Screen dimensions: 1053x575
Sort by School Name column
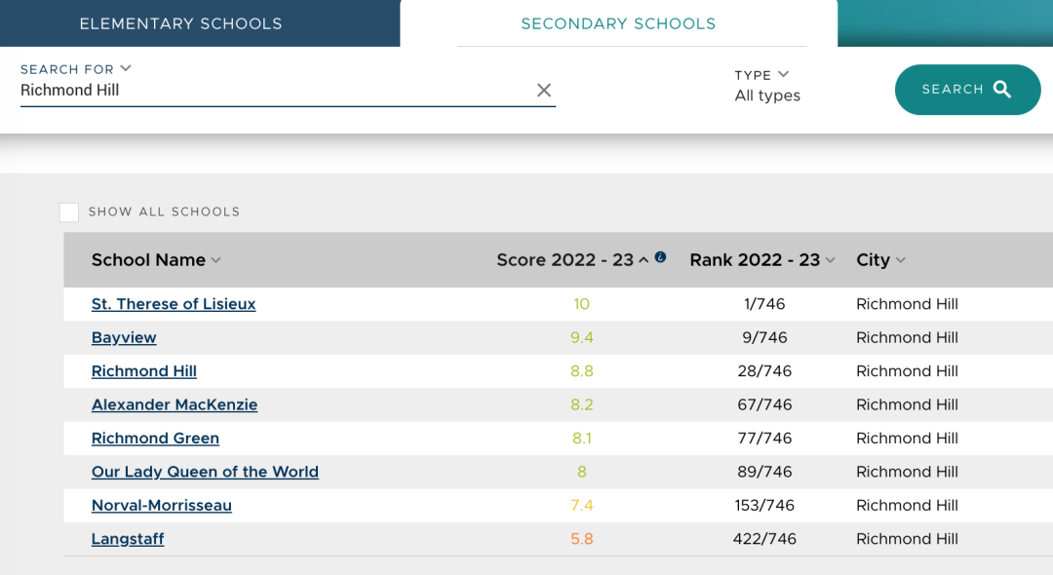click(156, 259)
